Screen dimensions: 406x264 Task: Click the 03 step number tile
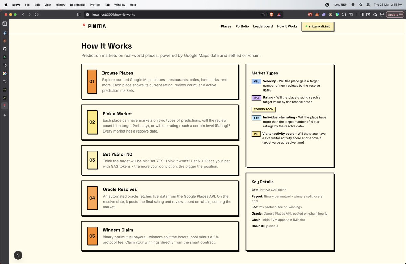92,160
